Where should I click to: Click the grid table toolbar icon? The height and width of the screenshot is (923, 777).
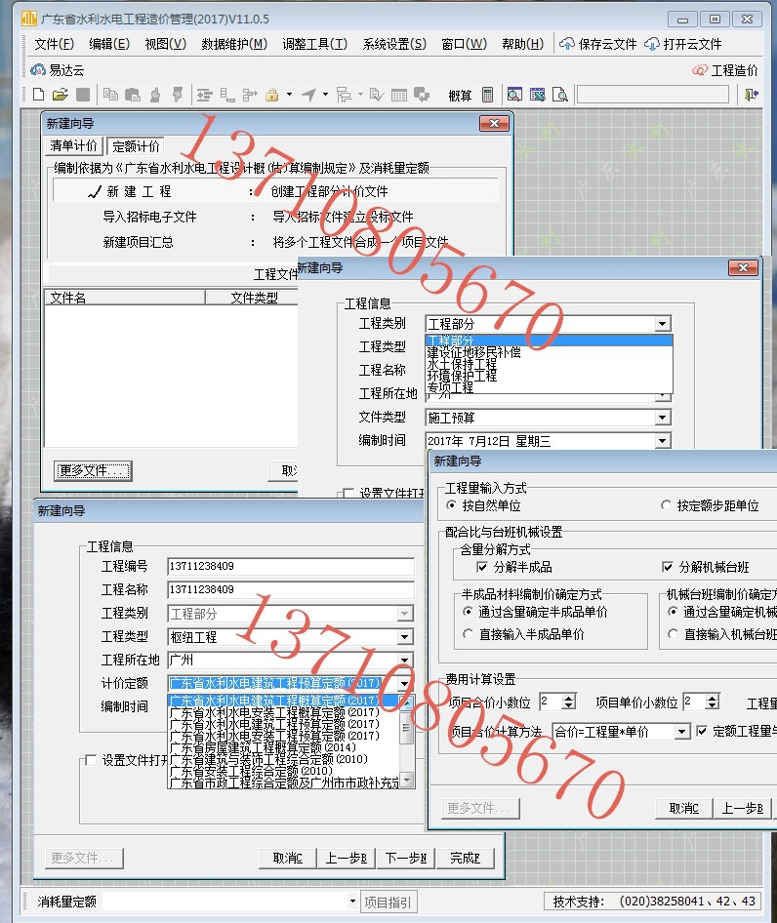click(x=399, y=95)
